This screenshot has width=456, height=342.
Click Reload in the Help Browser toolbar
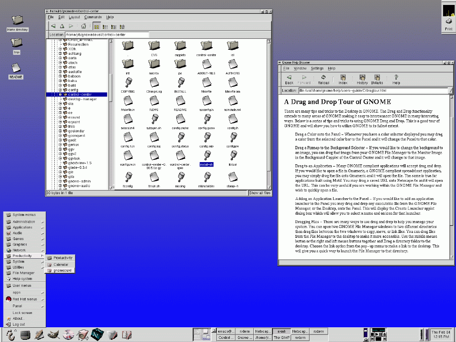323,79
